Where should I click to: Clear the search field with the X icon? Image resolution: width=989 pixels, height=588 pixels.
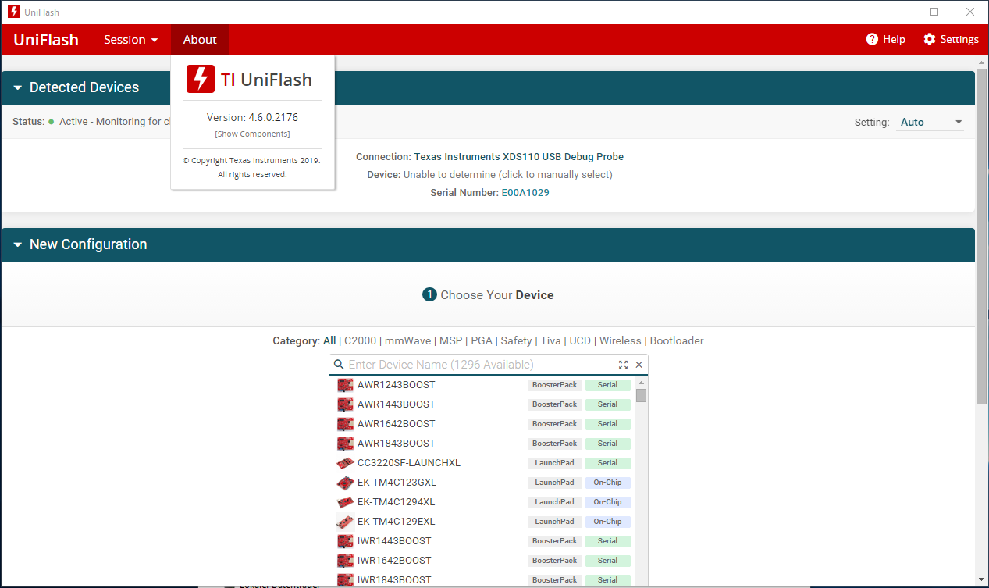[x=639, y=364]
